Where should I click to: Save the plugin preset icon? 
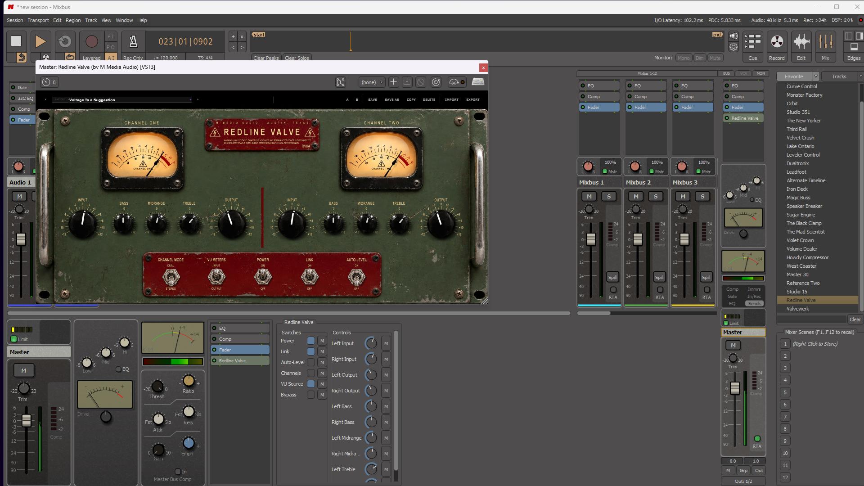click(x=407, y=82)
